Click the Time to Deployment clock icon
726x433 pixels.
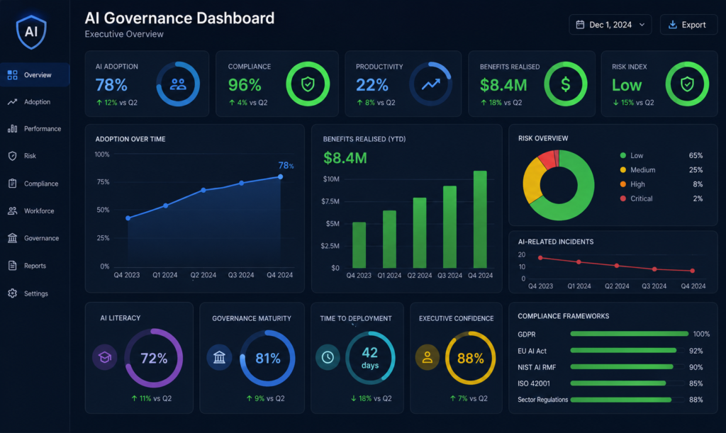(x=328, y=357)
